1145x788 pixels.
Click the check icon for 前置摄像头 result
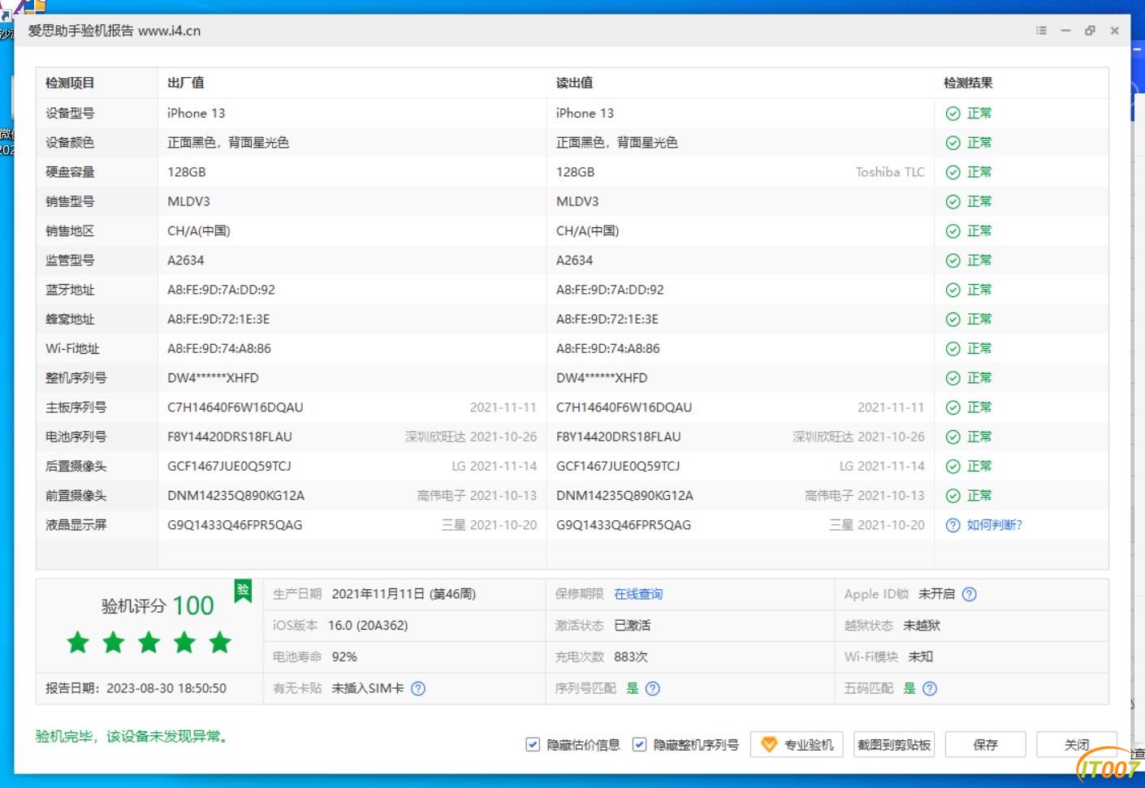953,496
